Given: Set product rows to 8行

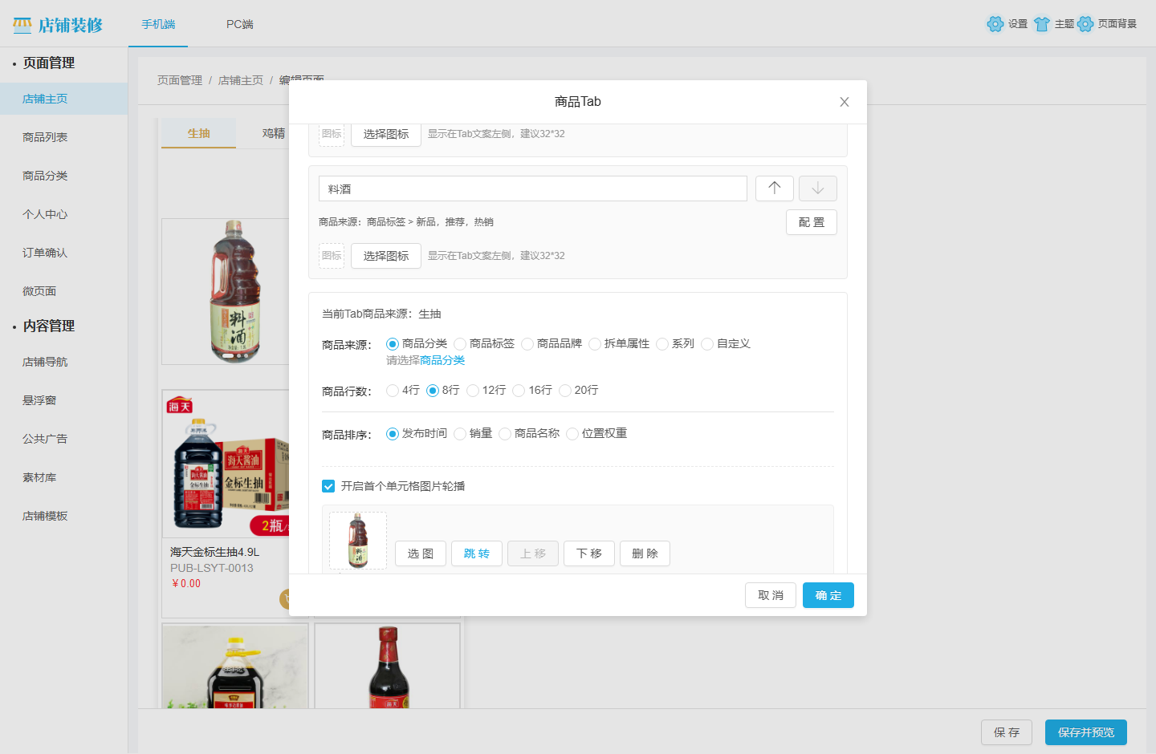Looking at the screenshot, I should (433, 391).
